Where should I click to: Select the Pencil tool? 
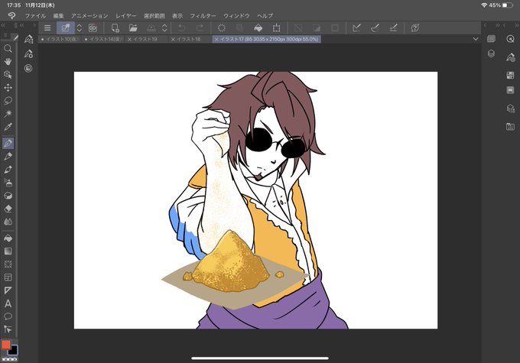pyautogui.click(x=8, y=157)
